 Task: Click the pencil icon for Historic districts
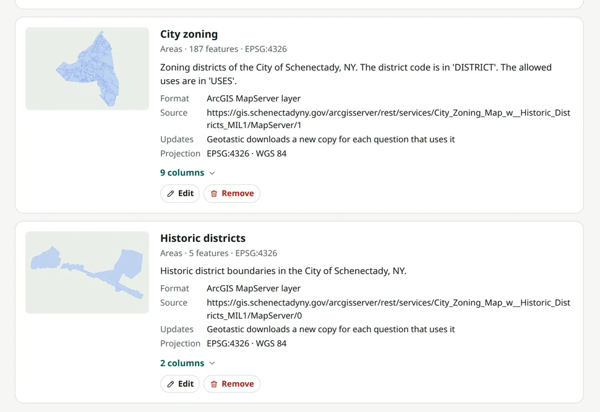171,384
